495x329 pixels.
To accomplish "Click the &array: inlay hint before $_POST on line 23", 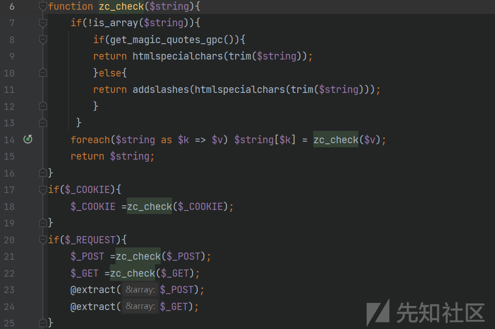I will coord(140,289).
